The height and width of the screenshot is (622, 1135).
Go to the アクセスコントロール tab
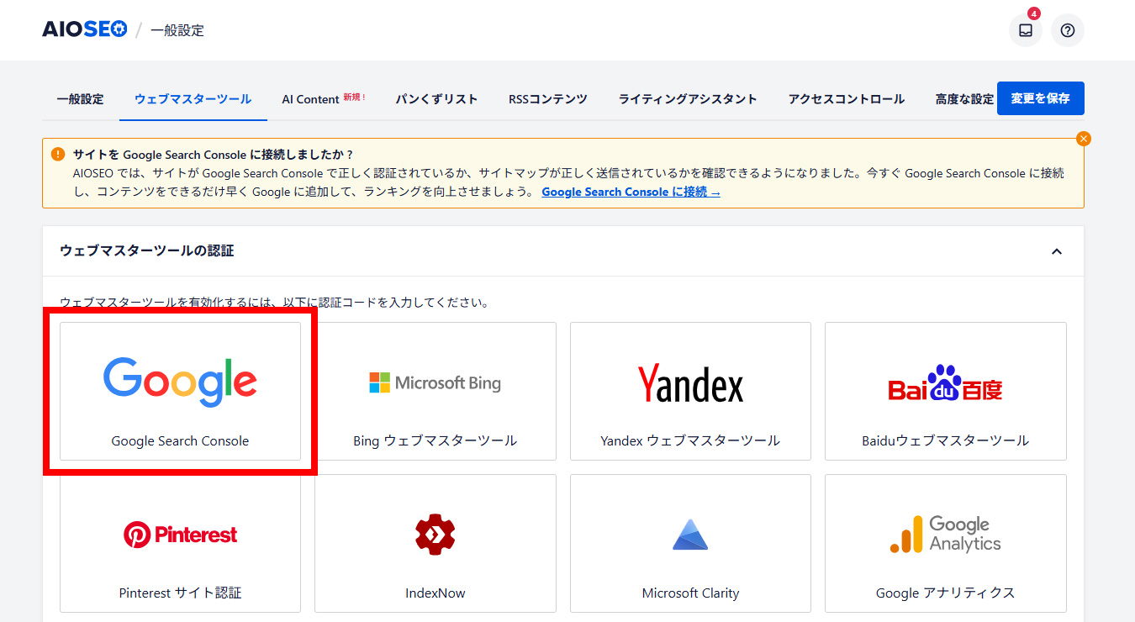[846, 98]
